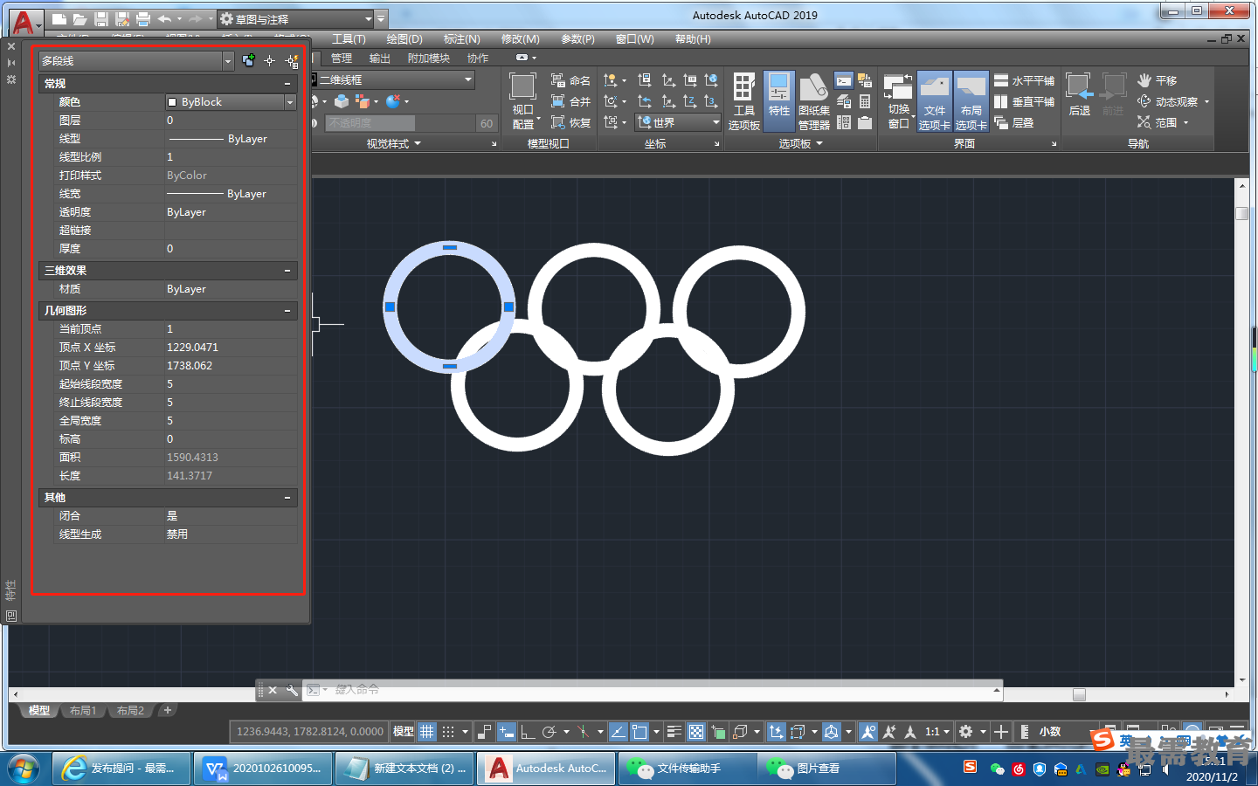The image size is (1258, 786).
Task: Toggle 2D object snap in status bar
Action: [640, 732]
